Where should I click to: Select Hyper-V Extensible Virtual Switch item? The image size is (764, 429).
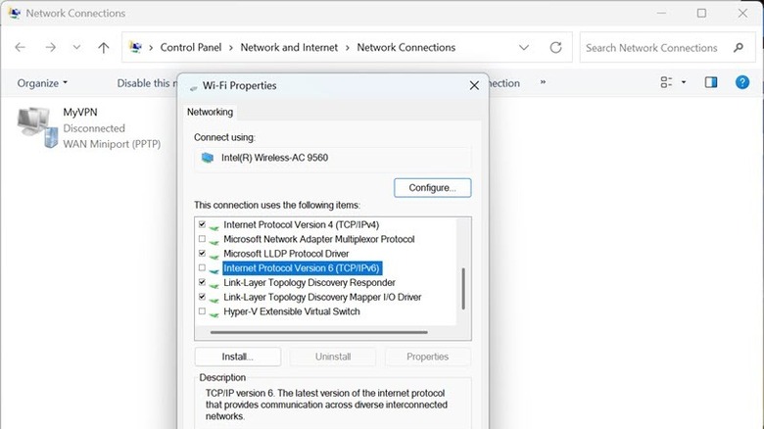point(291,311)
